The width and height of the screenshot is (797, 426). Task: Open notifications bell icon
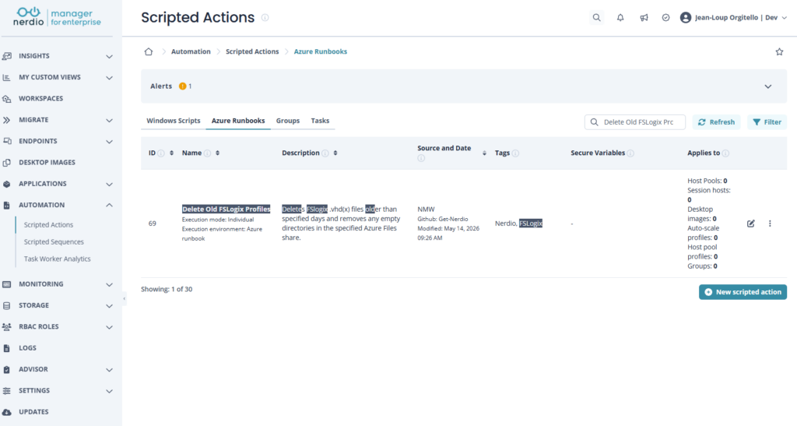(x=620, y=17)
